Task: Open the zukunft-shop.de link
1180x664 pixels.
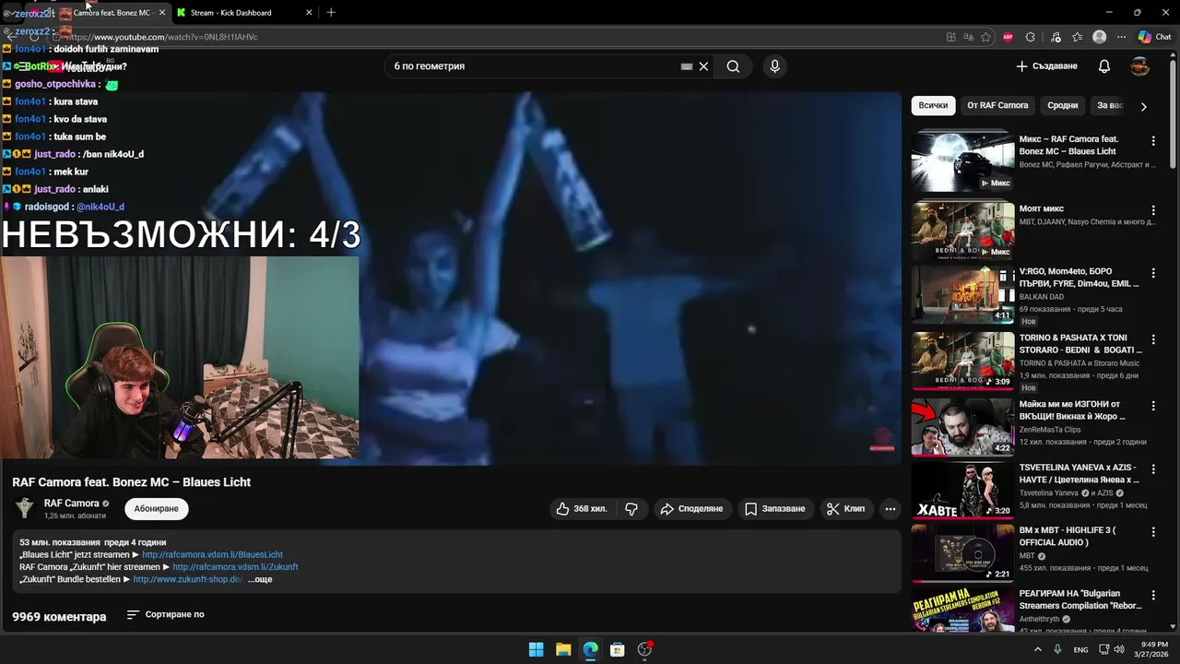Action: click(x=187, y=579)
